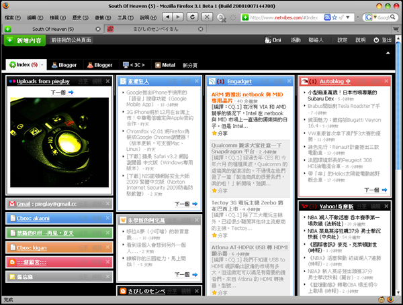Click the 設定 settings link
Image resolution: width=403 pixels, height=305 pixels.
click(342, 40)
